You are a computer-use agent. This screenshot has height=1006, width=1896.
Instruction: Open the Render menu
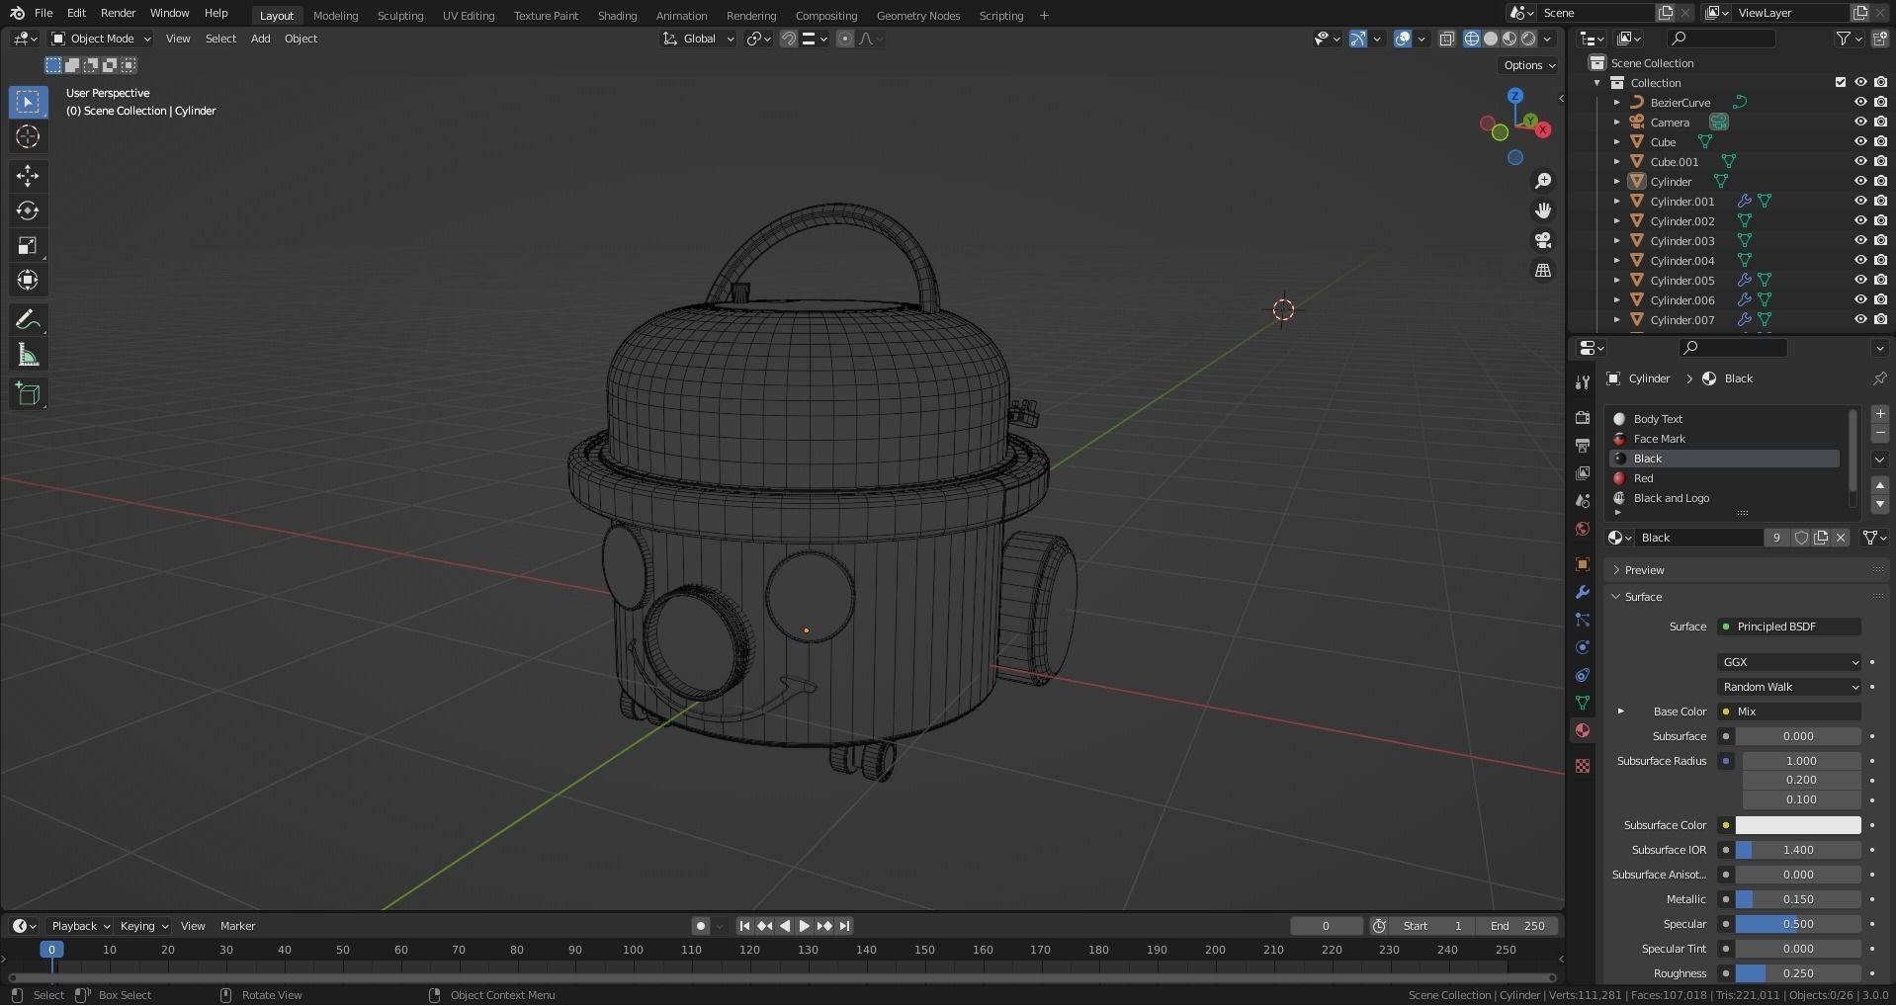(118, 13)
